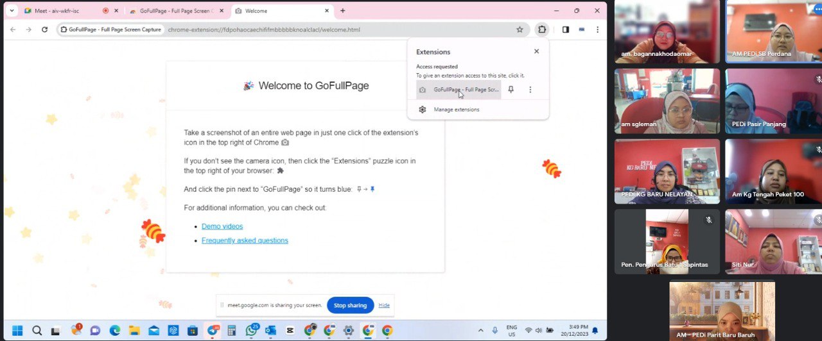Open Calculator from taskbar
This screenshot has width=822, height=341.
click(x=232, y=331)
